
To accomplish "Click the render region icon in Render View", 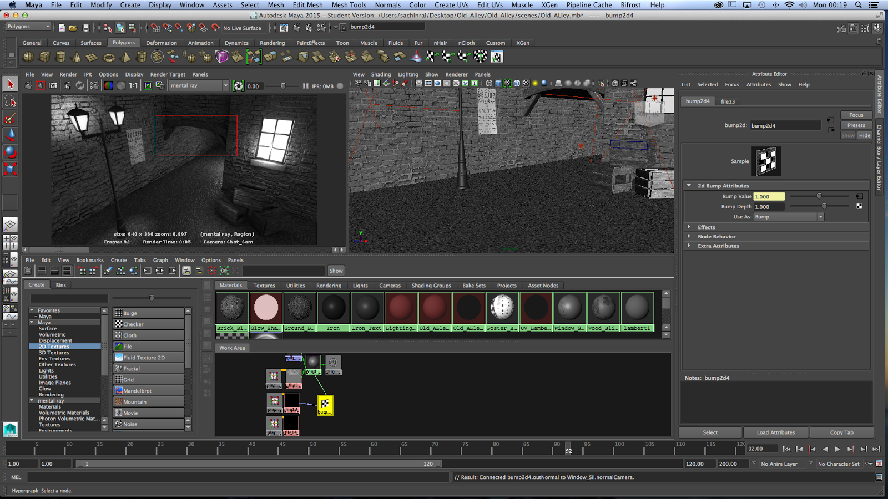I will (41, 85).
